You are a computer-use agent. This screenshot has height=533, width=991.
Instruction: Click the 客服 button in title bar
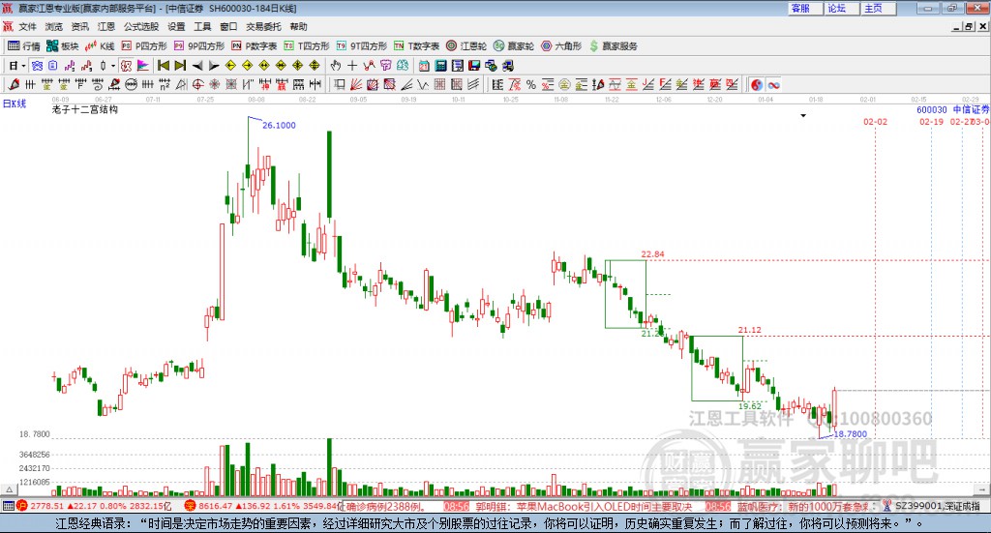click(804, 8)
